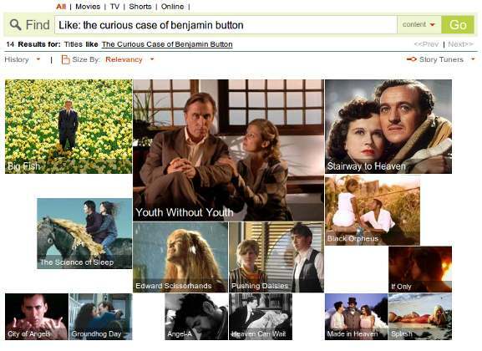Choose the Shorts category tab
The image size is (482, 351).
coord(140,7)
